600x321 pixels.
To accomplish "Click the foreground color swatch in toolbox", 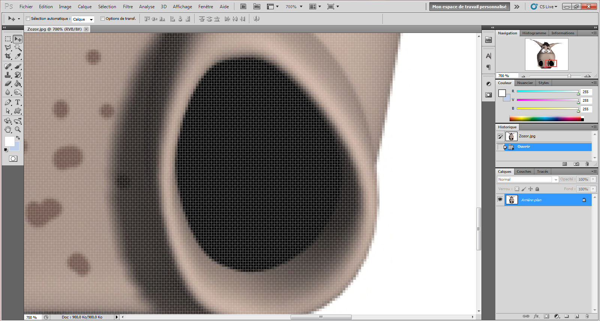I will coord(9,141).
